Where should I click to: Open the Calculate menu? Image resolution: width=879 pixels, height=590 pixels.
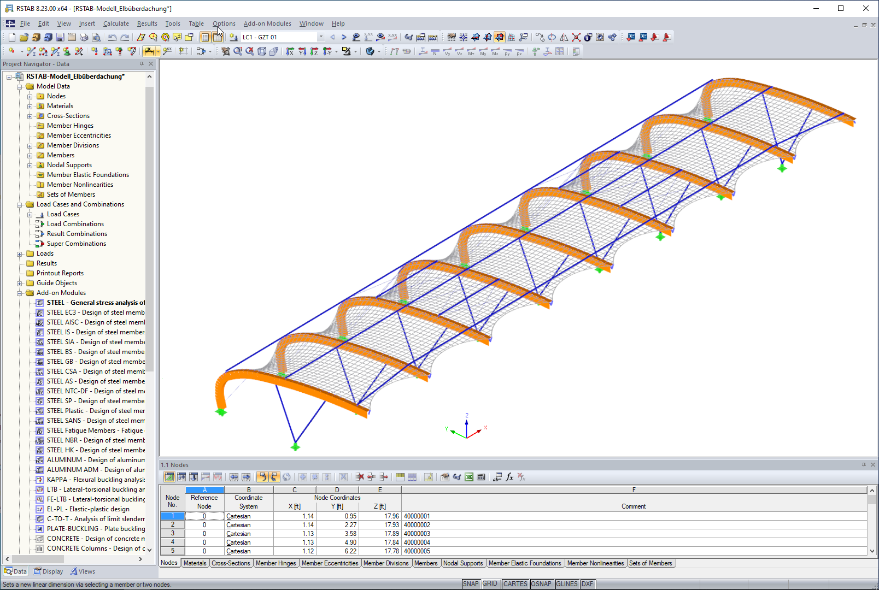coord(116,23)
